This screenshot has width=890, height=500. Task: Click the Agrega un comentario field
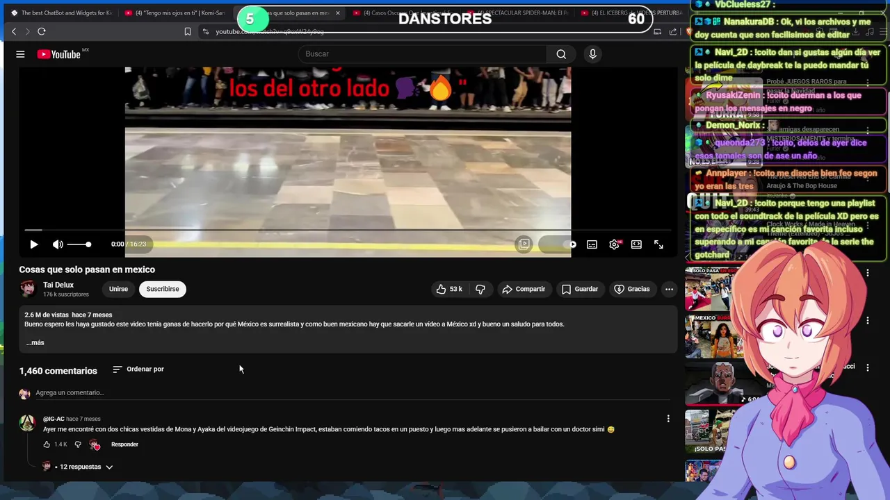(x=353, y=393)
